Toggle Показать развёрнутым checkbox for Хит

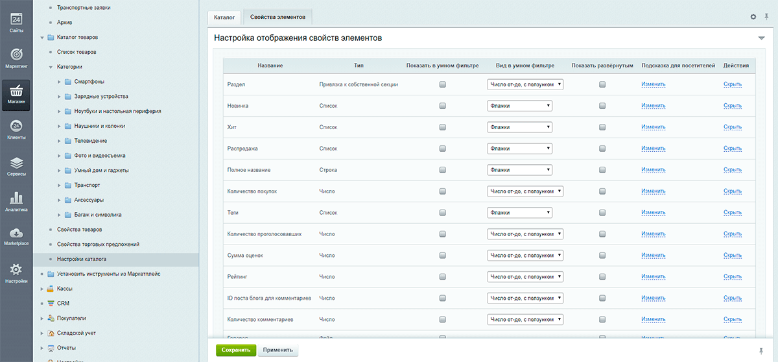tap(602, 127)
